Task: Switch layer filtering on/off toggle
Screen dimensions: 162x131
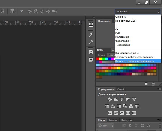Action: click(160, 126)
